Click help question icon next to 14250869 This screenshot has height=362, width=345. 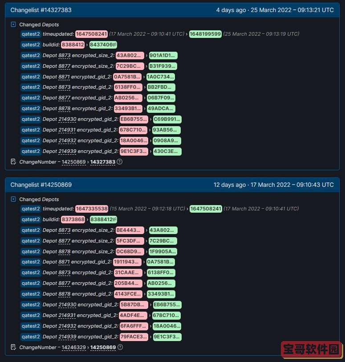point(120,347)
